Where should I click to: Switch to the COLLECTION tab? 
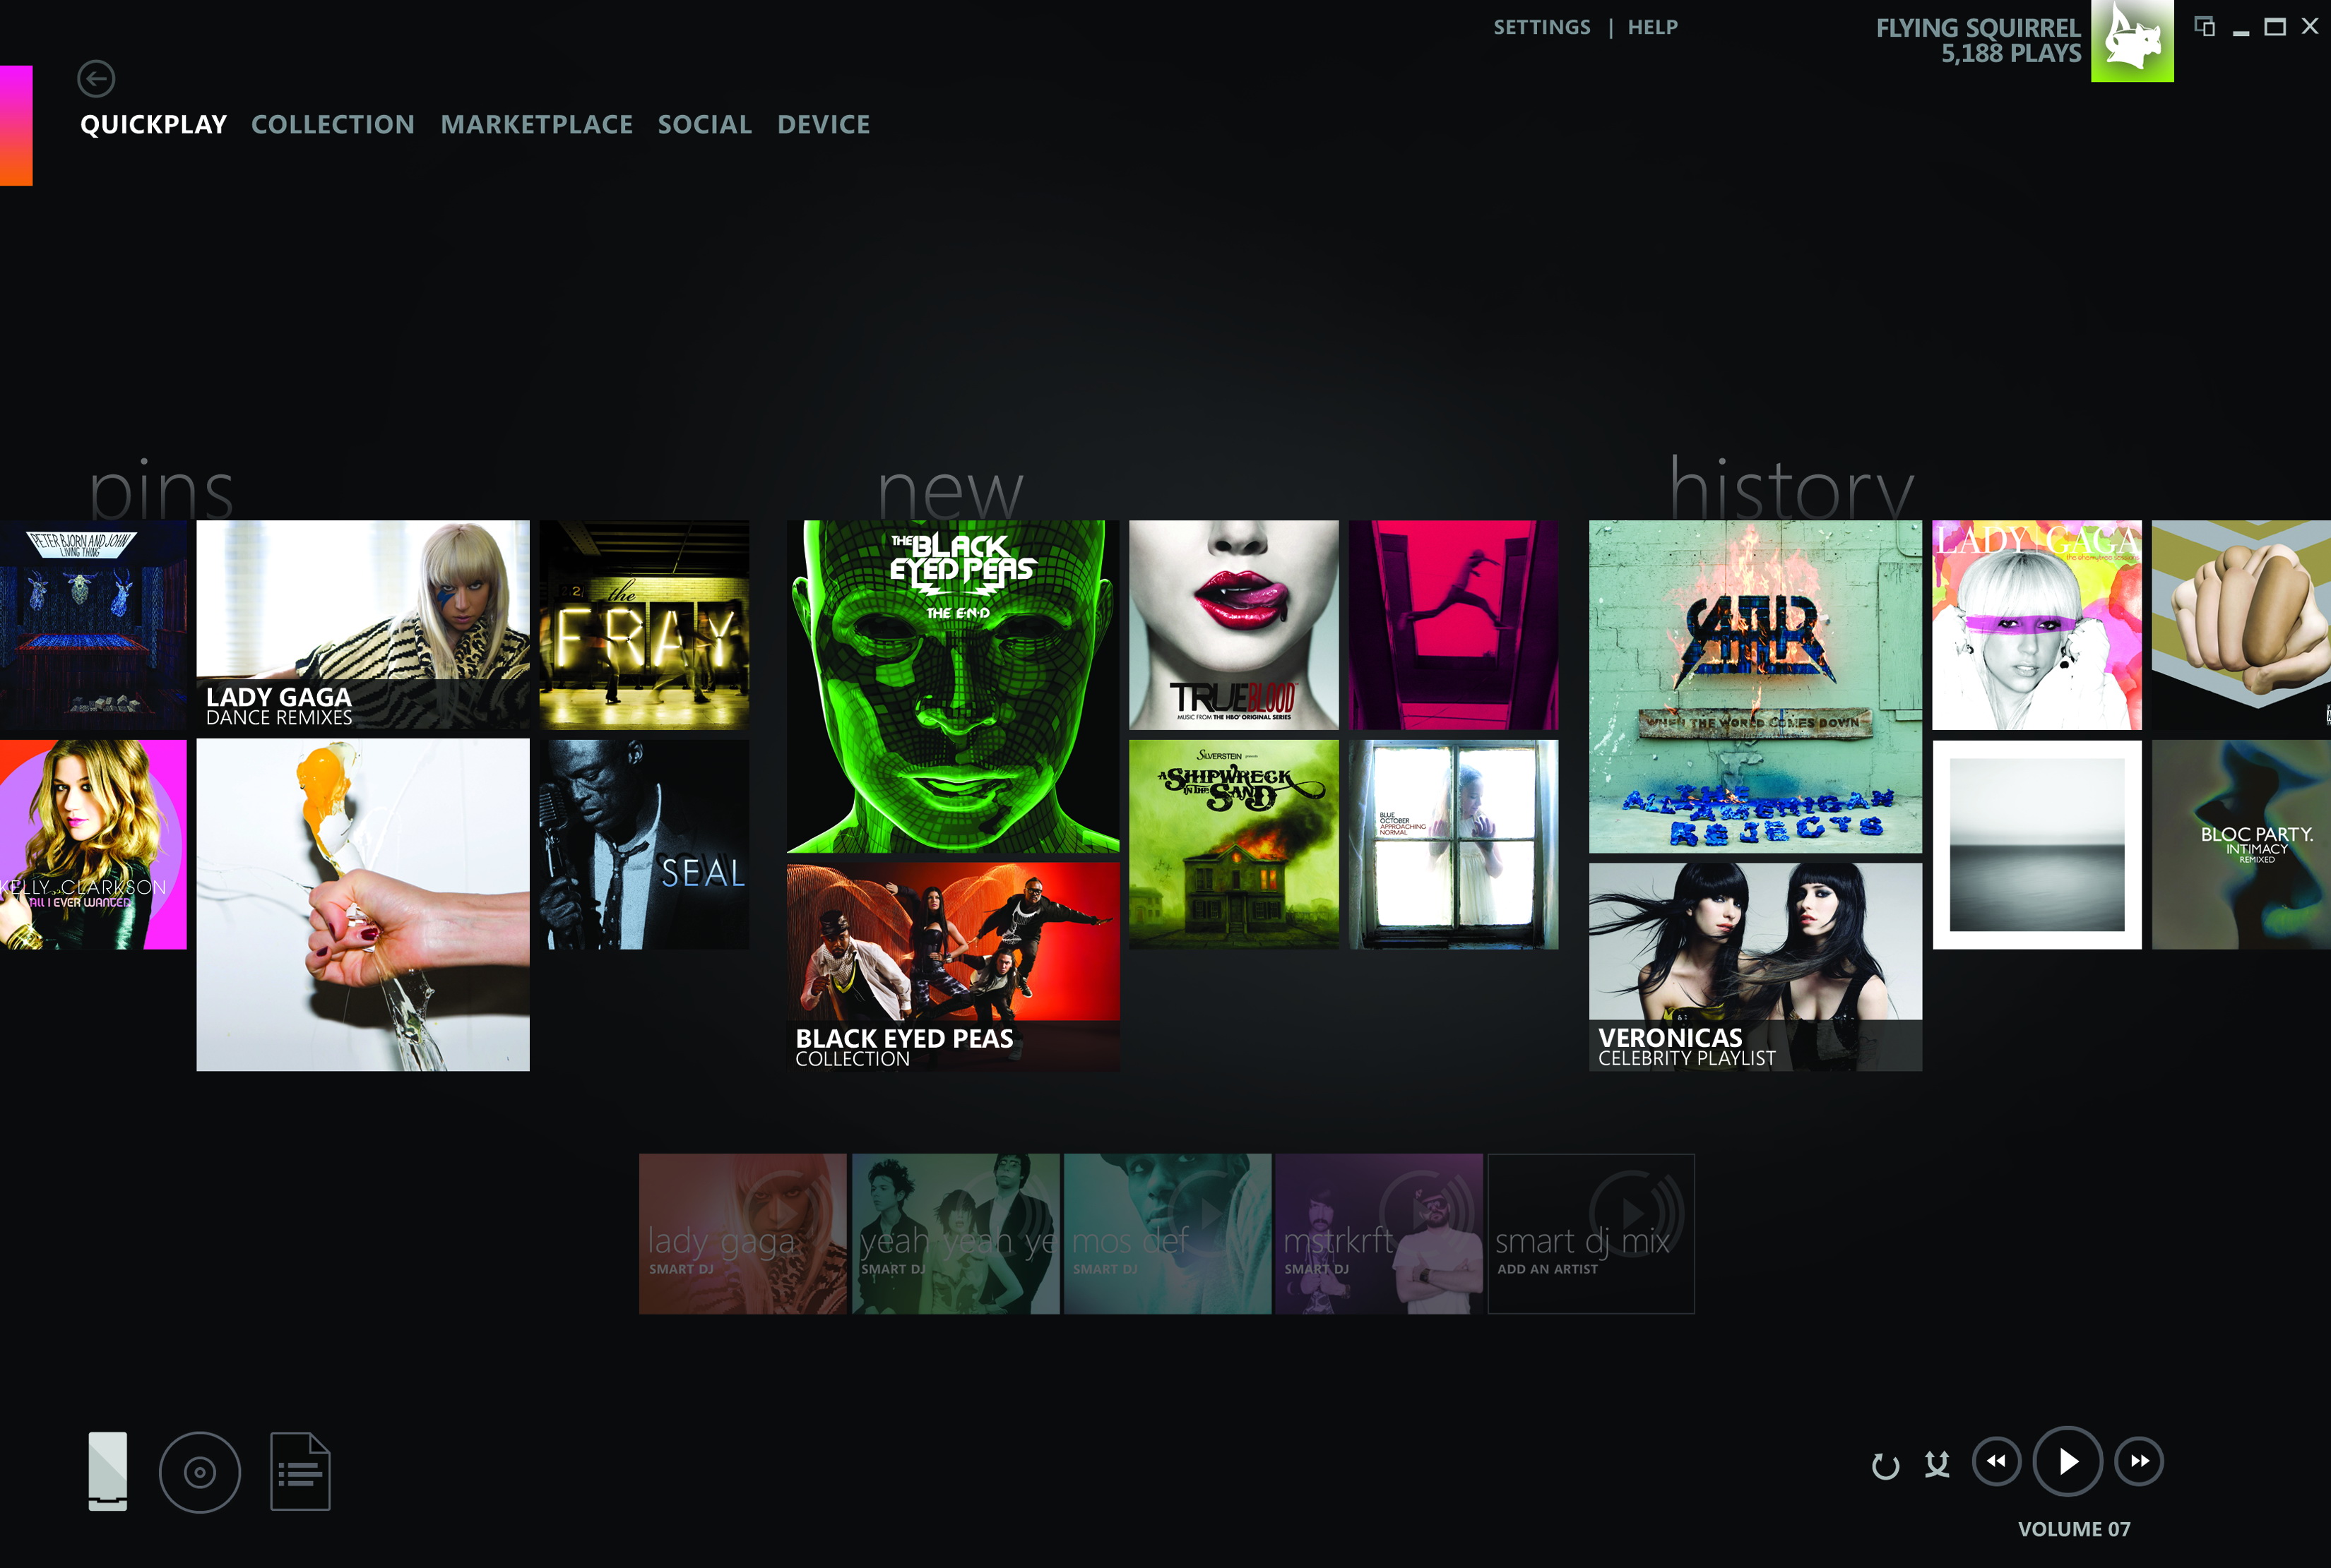(x=333, y=124)
